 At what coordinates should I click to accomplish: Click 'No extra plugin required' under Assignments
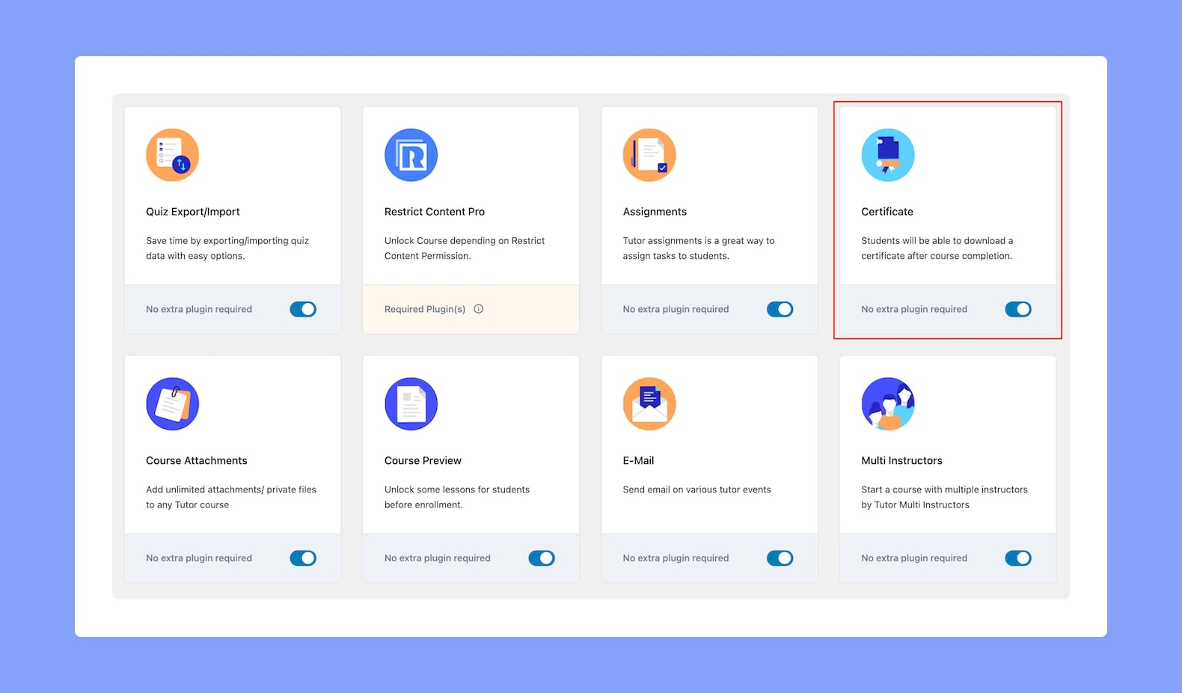pyautogui.click(x=676, y=309)
